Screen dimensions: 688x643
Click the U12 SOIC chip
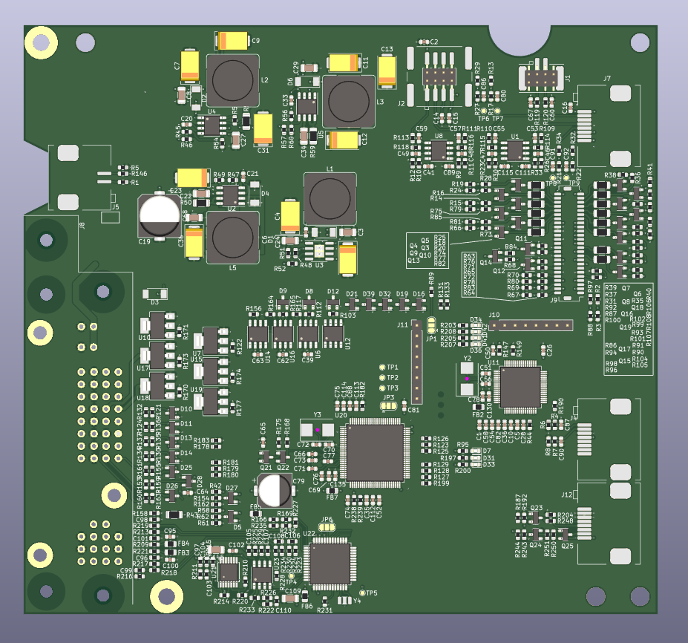(x=333, y=334)
